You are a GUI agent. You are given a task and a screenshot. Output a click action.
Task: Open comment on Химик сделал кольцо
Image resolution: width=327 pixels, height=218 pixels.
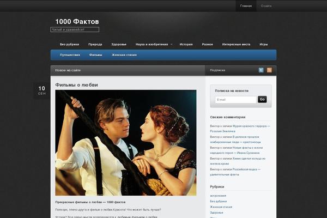tap(238, 161)
